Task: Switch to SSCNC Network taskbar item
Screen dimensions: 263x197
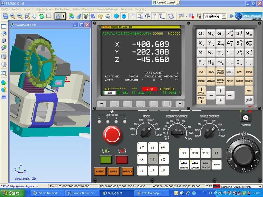Action: pos(47,193)
